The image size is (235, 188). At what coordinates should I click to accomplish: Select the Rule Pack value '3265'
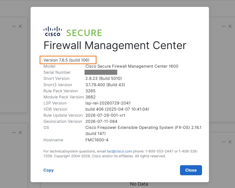click(90, 91)
